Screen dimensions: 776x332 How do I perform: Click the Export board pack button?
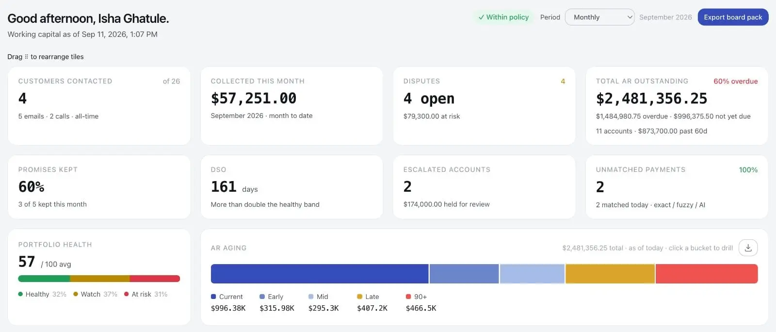pyautogui.click(x=733, y=17)
